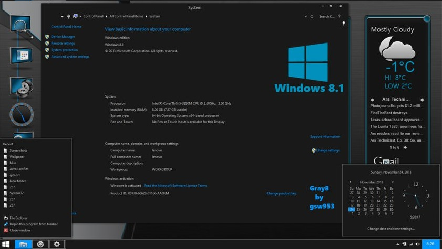
Task: Open Change date and time settings
Action: [x=391, y=229]
